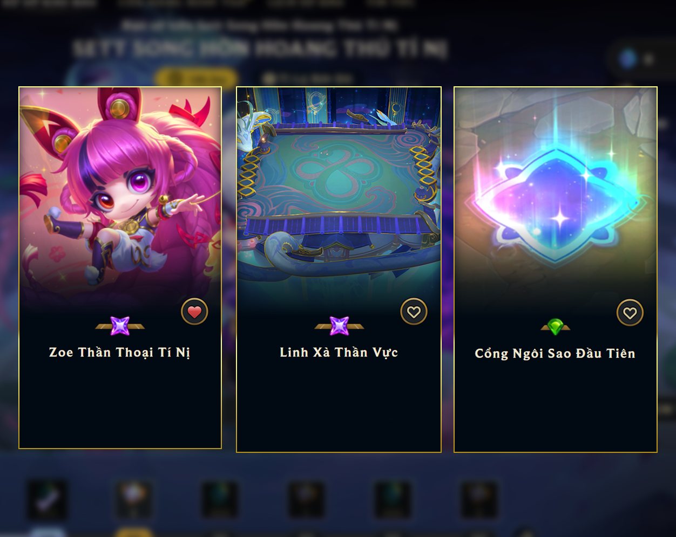The image size is (676, 537).
Task: Select blurred bottom thumbnail with white-gold orb
Action: coord(134,499)
